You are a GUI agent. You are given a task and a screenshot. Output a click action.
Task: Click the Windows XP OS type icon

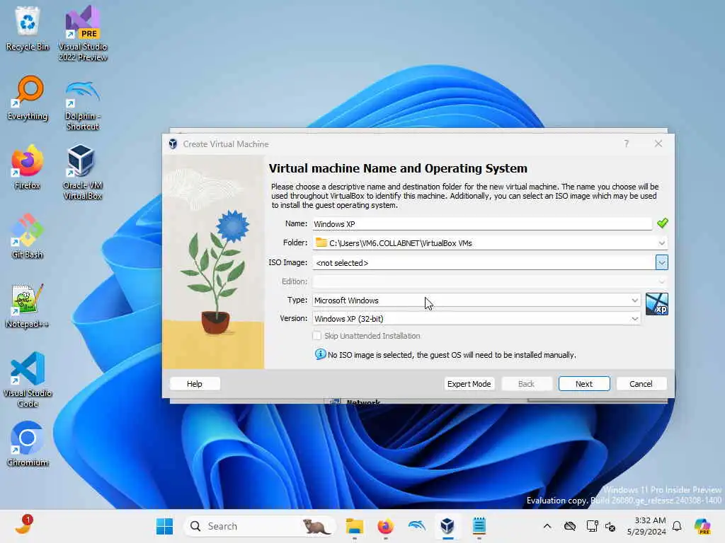coord(656,304)
